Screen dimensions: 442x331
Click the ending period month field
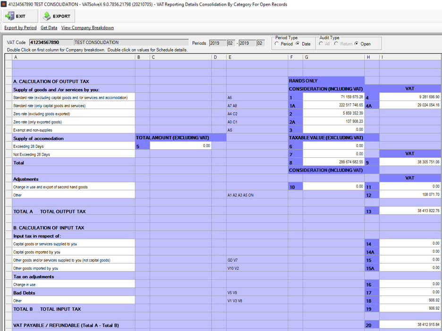pos(261,43)
